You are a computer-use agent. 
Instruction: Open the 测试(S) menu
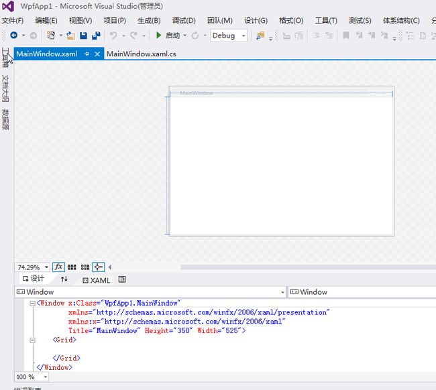coord(360,21)
